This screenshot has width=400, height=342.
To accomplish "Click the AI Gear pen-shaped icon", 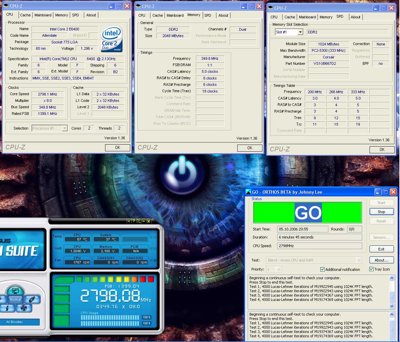I will (x=32, y=299).
